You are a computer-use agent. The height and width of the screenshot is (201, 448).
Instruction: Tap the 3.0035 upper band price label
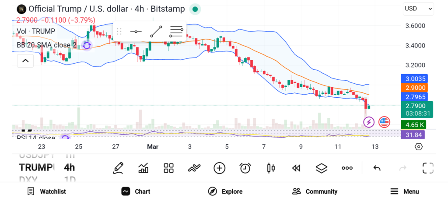(x=415, y=79)
